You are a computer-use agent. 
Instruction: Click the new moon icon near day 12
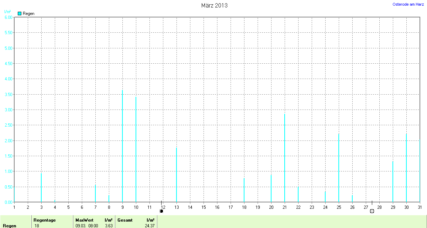pos(161,211)
